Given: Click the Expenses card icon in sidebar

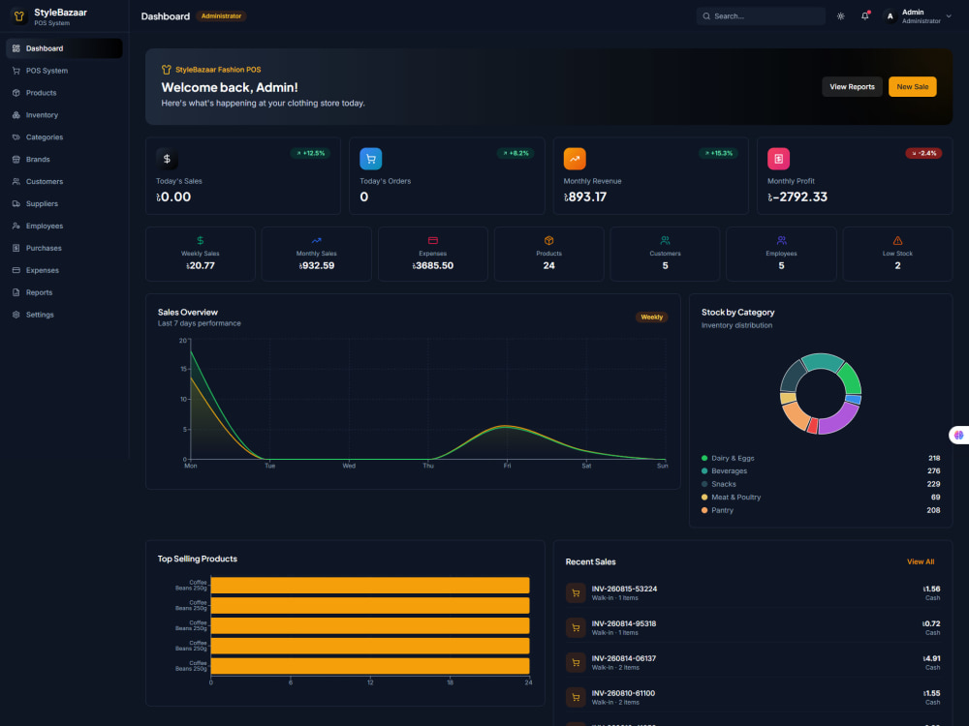Looking at the screenshot, I should [16, 270].
